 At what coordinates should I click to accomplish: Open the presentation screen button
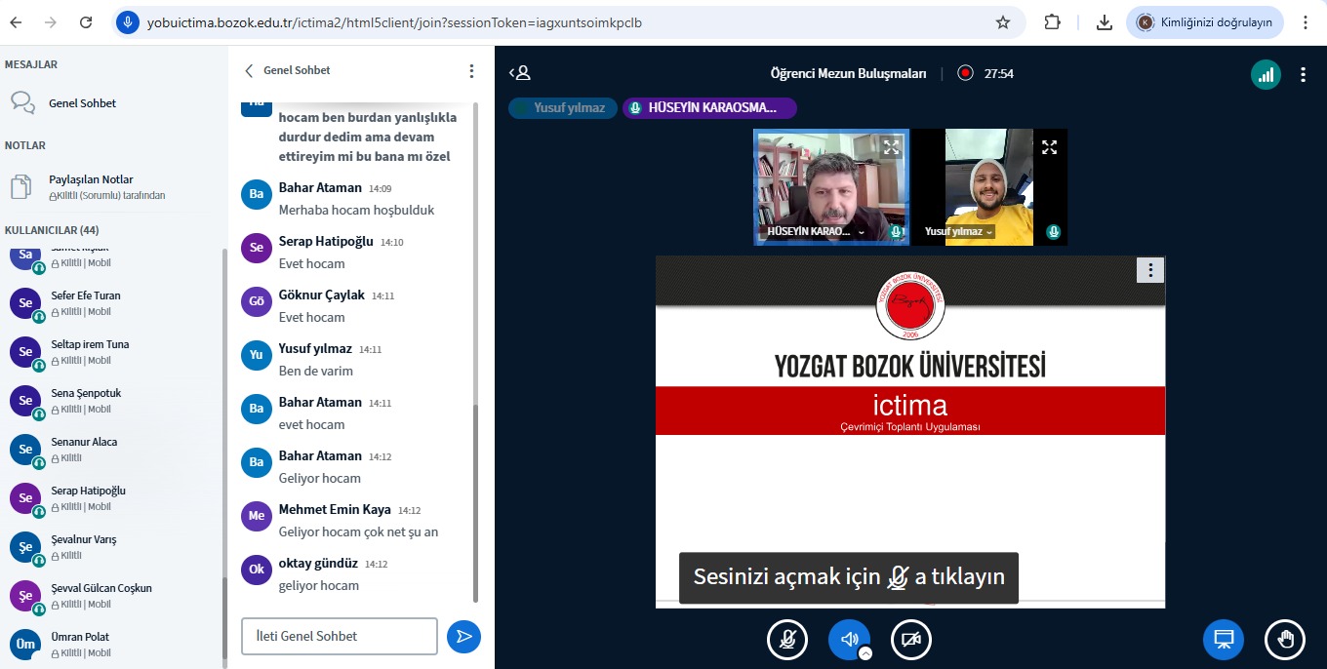point(1223,640)
